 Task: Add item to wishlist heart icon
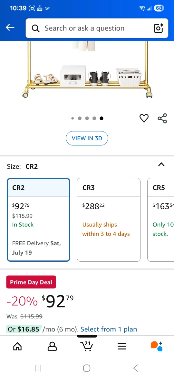[144, 118]
